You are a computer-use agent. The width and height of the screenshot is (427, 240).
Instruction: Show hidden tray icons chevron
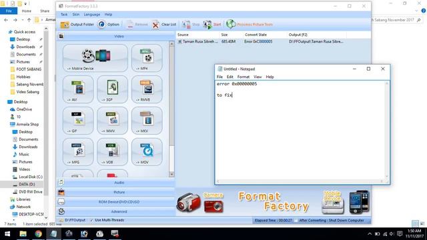tap(370, 234)
